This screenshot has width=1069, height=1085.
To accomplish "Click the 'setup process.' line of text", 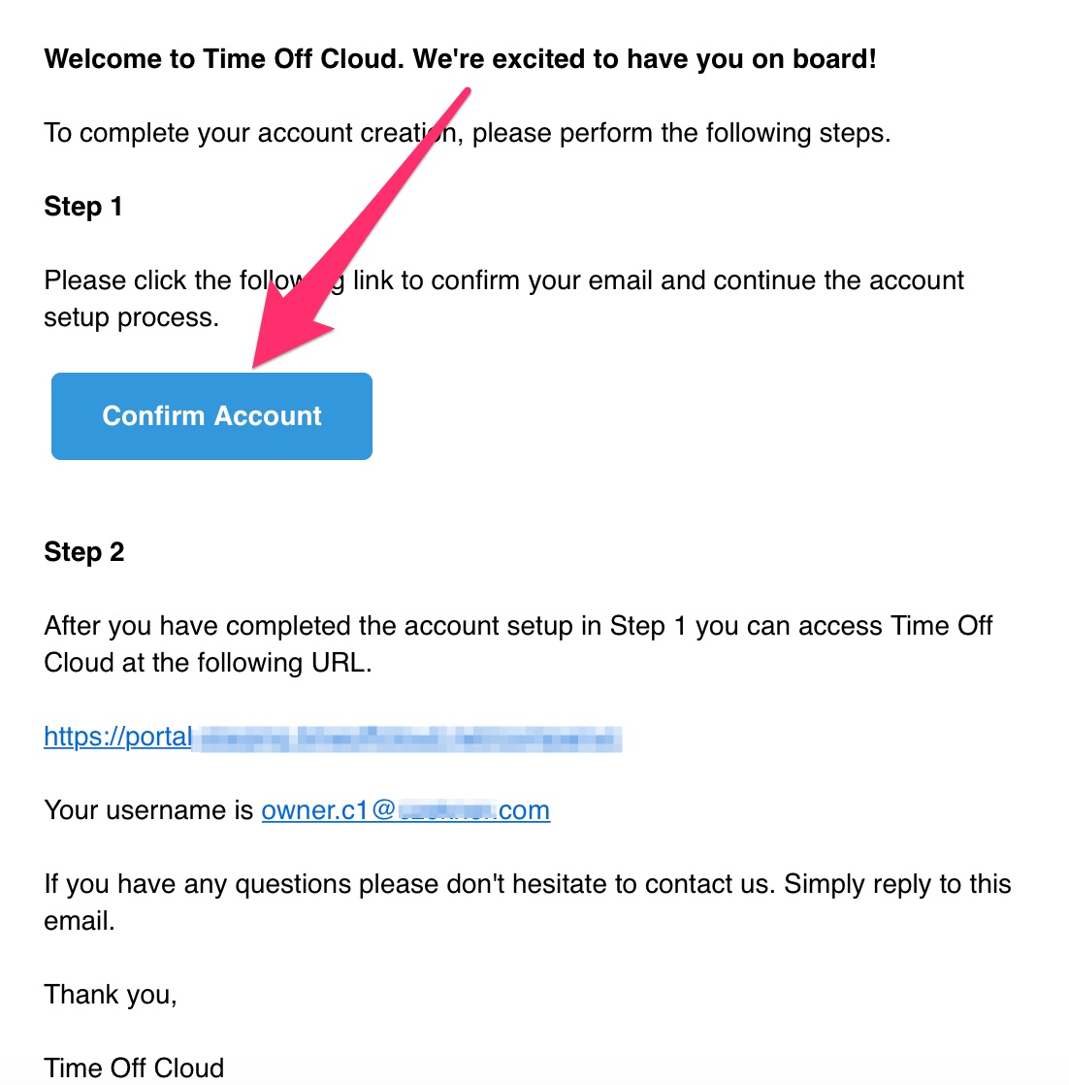I will pyautogui.click(x=131, y=317).
